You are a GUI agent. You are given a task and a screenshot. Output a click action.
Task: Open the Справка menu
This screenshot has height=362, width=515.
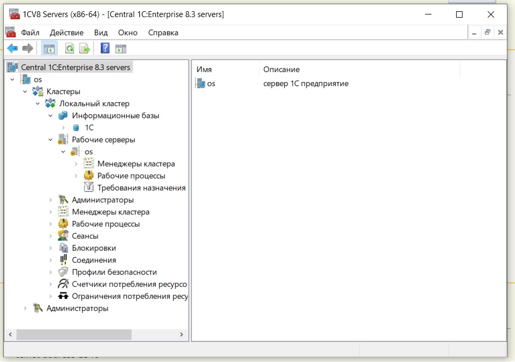(163, 33)
